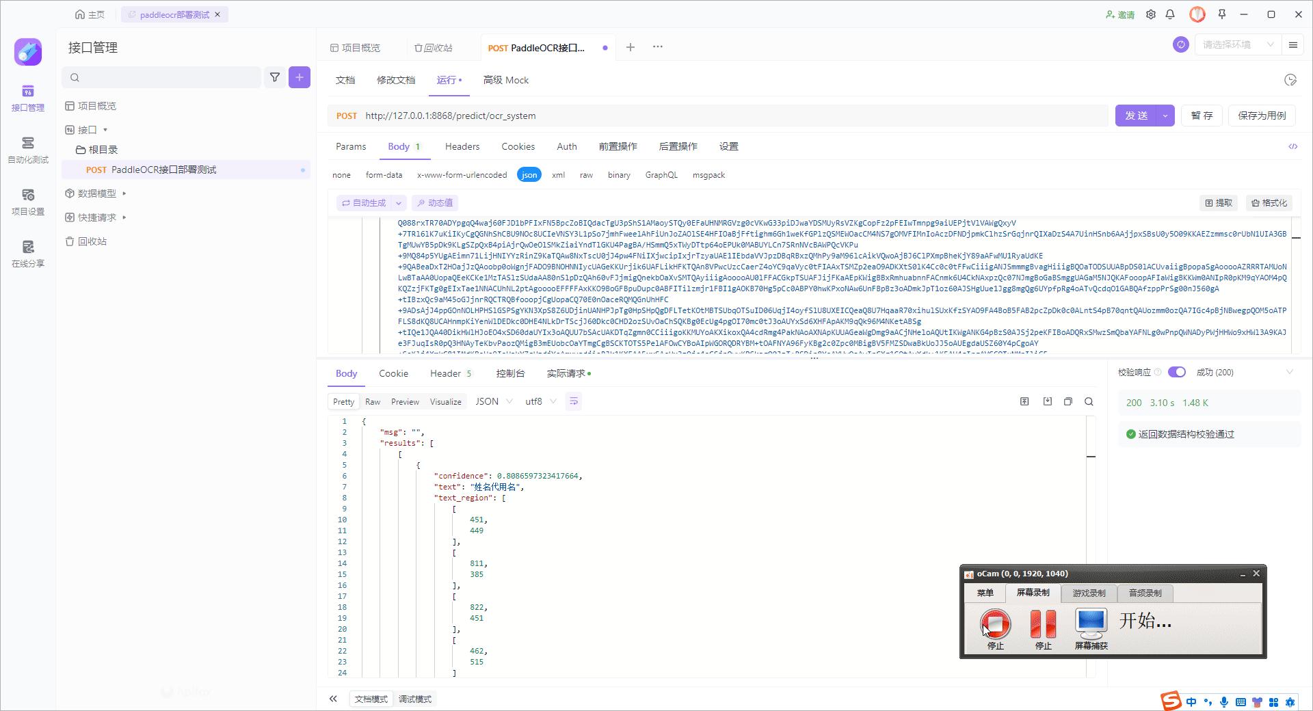
Task: Click the generate code icon beside 设置 row
Action: (1292, 146)
